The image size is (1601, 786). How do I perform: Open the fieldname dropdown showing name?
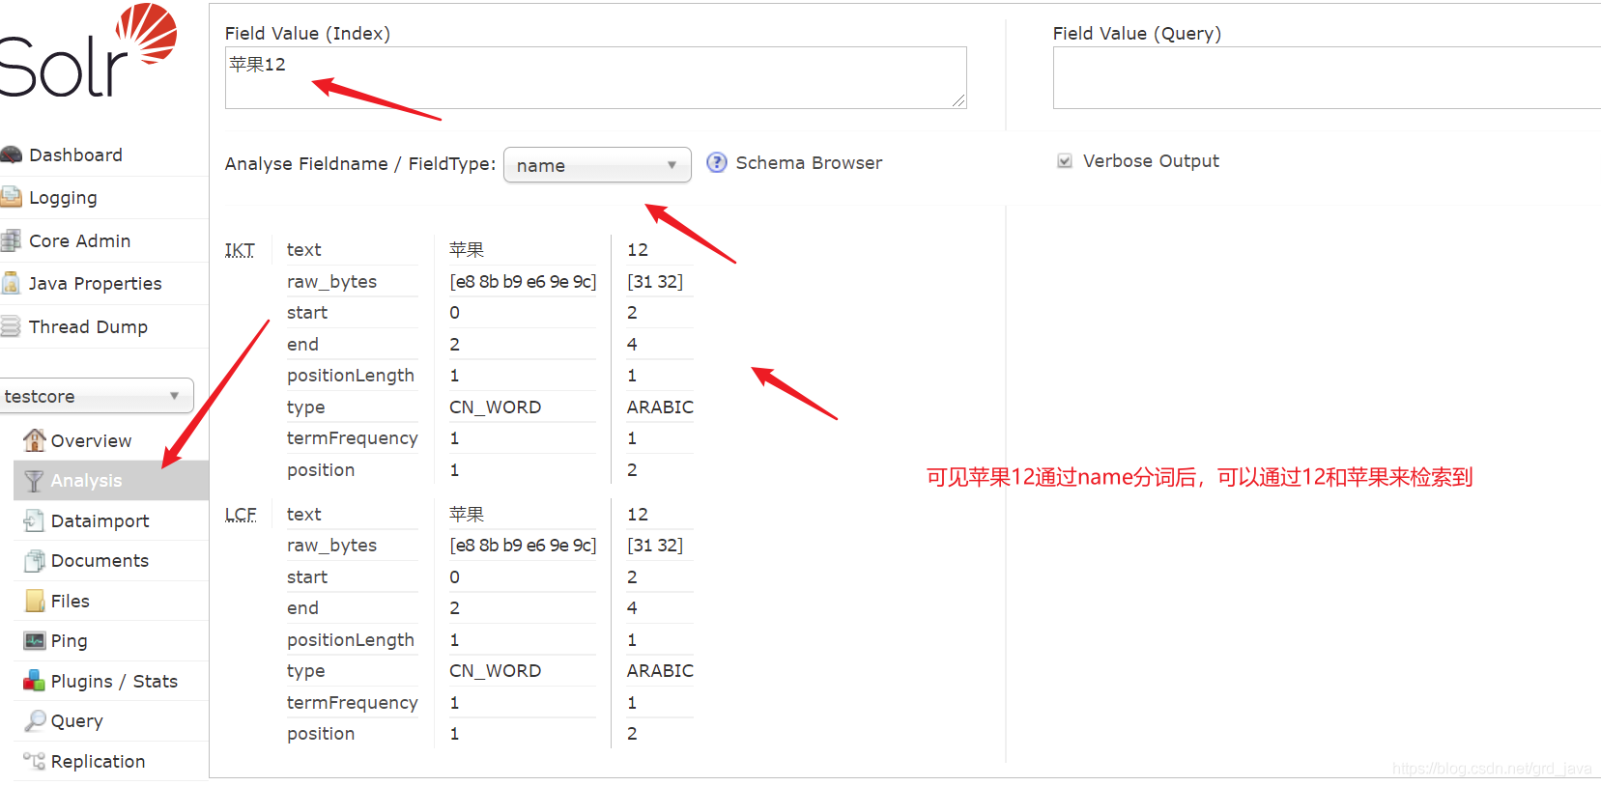point(597,165)
